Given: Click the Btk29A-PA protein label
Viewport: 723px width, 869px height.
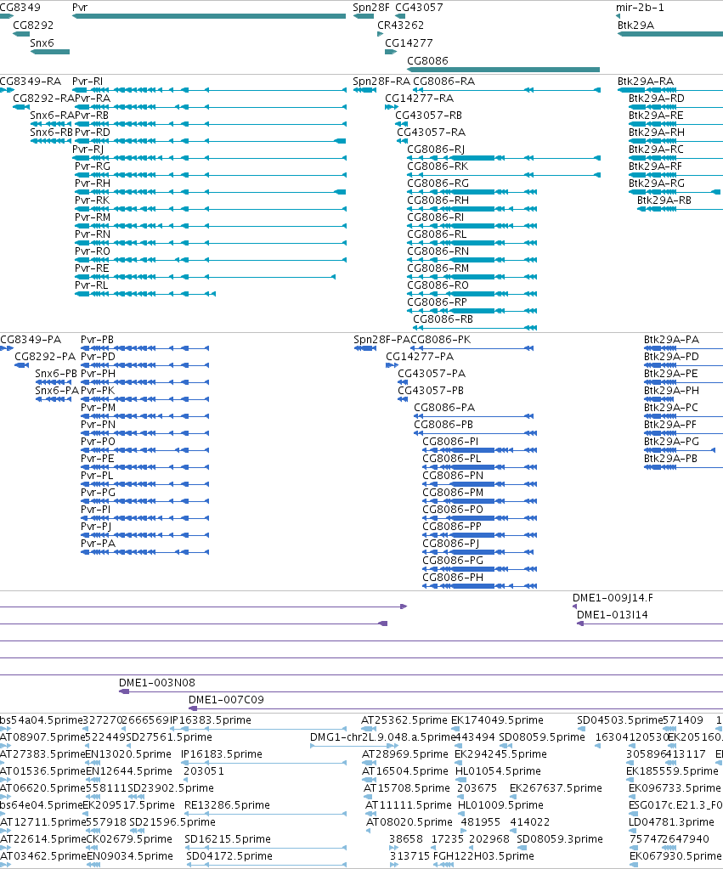Looking at the screenshot, I should (x=671, y=340).
